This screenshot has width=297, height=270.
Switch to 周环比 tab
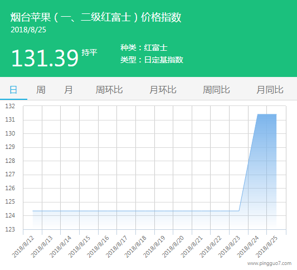(x=109, y=90)
